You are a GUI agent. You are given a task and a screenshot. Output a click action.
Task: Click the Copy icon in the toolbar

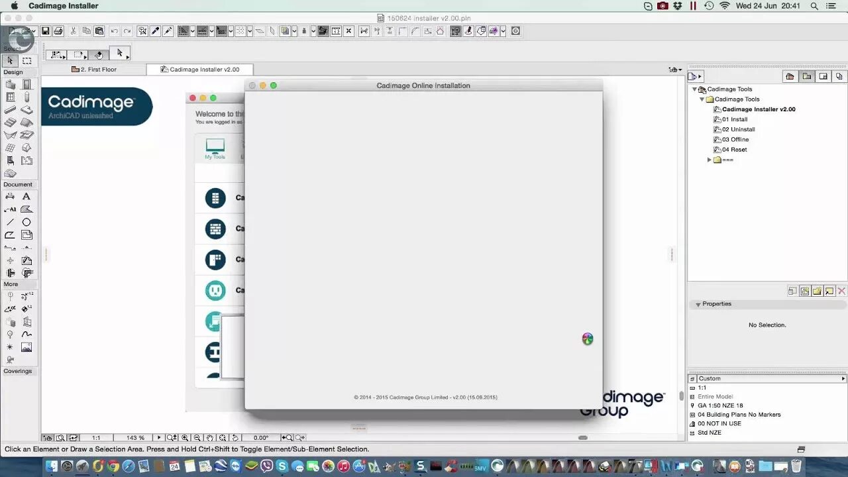[86, 31]
